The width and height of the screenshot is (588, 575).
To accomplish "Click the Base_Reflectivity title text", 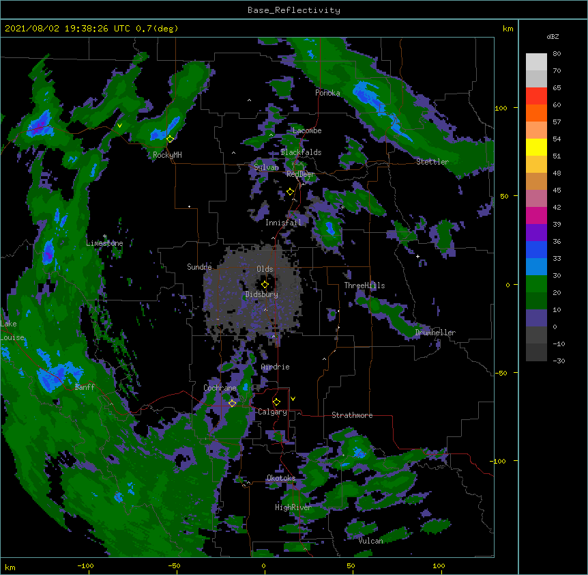I will pos(294,10).
